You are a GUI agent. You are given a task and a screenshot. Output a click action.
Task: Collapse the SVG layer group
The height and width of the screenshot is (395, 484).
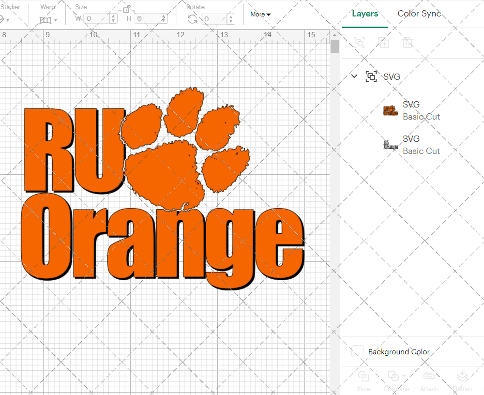(354, 76)
